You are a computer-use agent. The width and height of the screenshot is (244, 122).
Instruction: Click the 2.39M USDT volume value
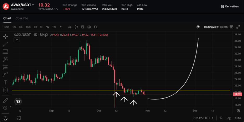[x=110, y=9]
